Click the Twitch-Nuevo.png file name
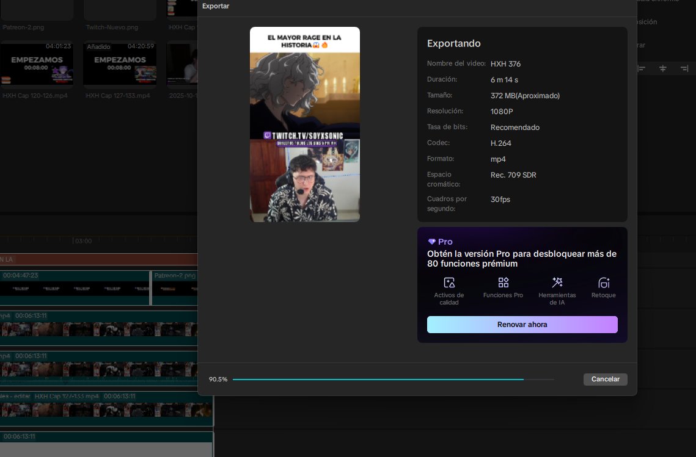 tap(112, 27)
